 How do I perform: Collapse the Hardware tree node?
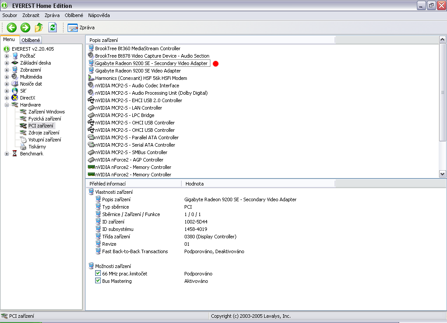[x=7, y=105]
